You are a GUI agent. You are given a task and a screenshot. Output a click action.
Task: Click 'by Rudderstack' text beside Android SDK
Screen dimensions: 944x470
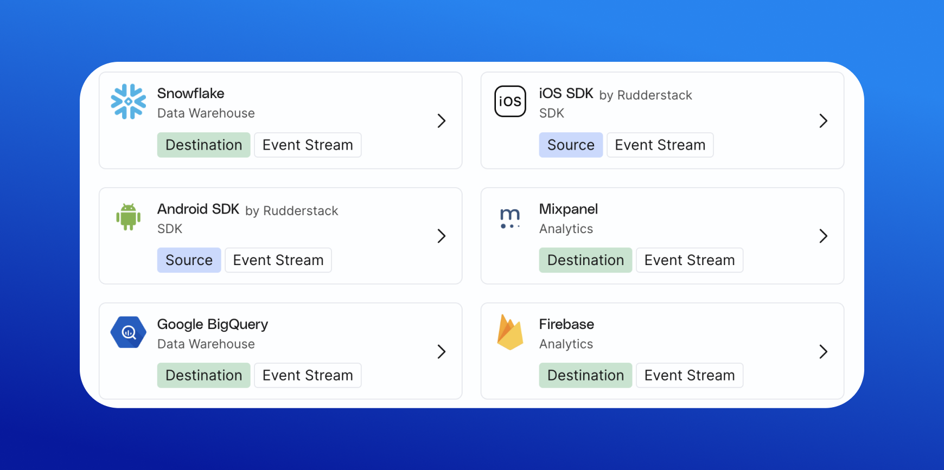(292, 211)
